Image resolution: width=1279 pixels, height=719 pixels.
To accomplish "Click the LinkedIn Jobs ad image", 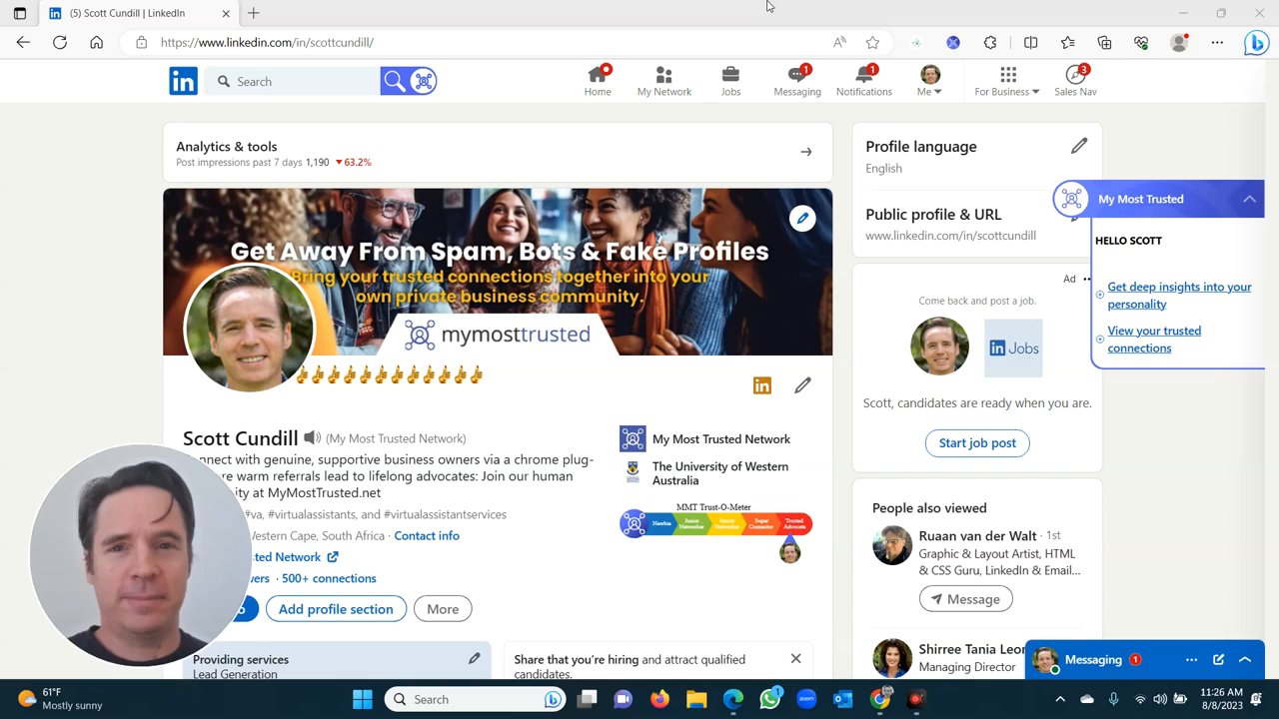I will click(1013, 348).
